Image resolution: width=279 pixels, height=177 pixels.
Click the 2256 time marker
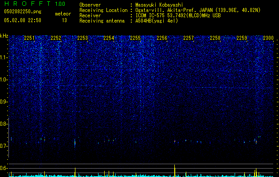(162, 38)
